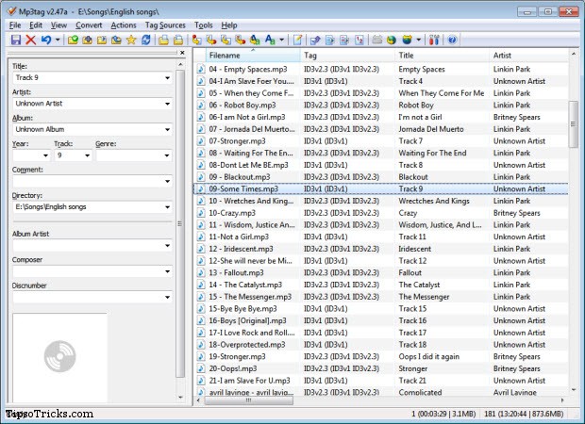Open the Tag Sources menu

point(165,25)
